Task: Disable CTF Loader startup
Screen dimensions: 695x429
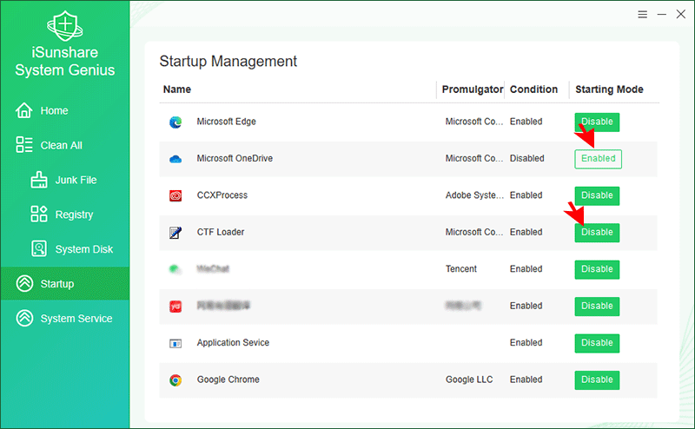Action: click(x=597, y=233)
